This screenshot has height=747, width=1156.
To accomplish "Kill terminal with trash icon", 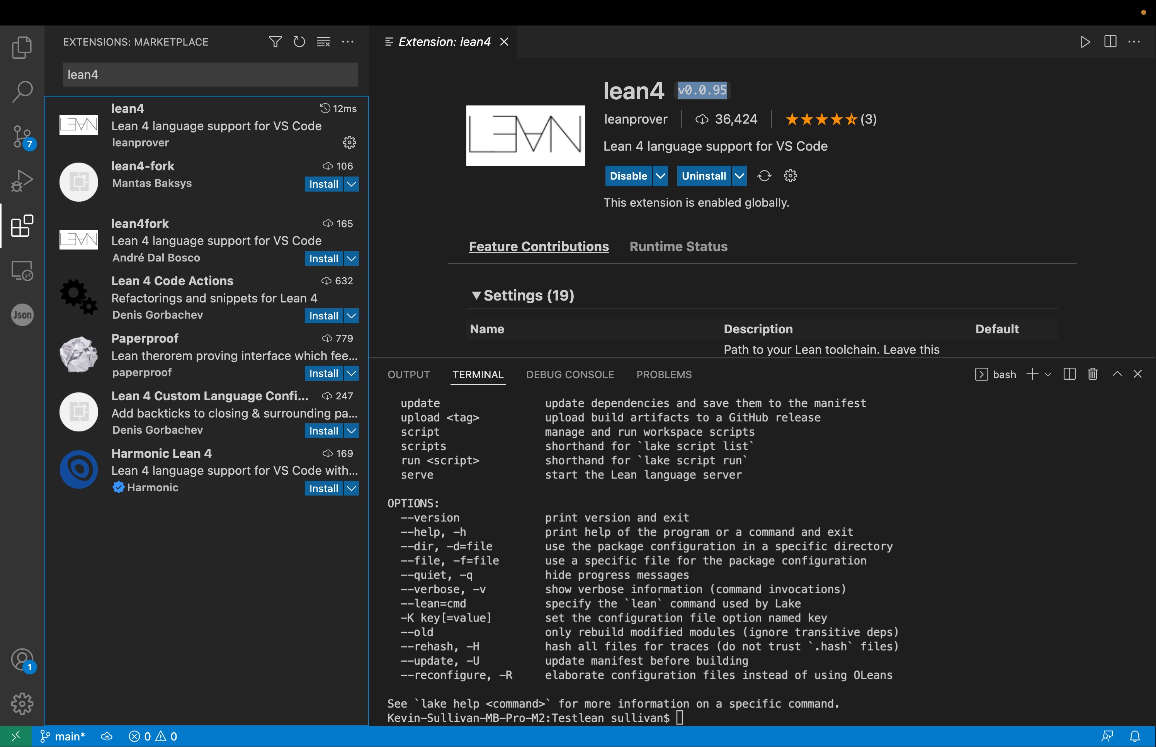I will 1093,374.
